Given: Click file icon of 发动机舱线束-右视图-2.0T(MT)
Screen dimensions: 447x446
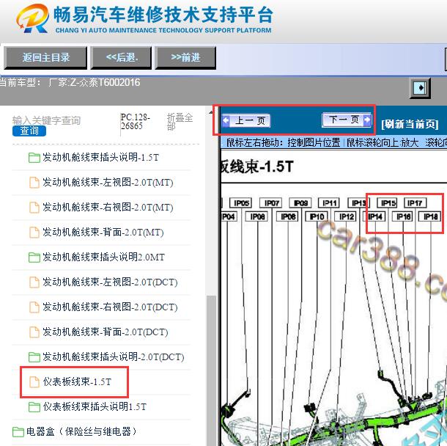Looking at the screenshot, I should [34, 208].
